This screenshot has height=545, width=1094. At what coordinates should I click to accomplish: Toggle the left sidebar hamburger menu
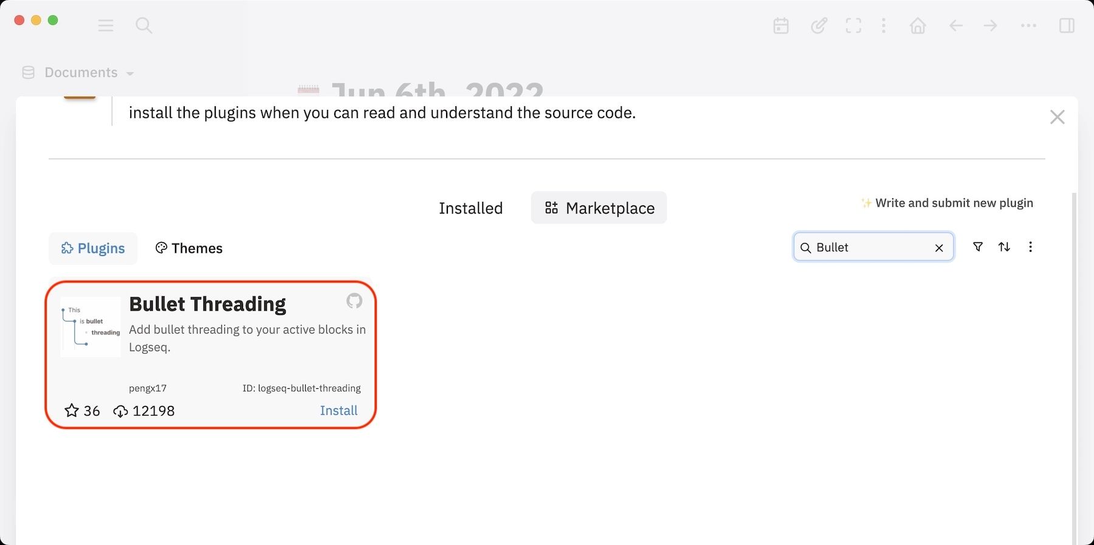pyautogui.click(x=106, y=26)
